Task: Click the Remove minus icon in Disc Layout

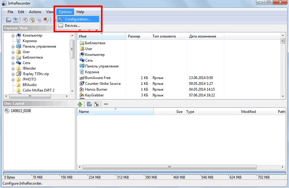Action: pyautogui.click(x=106, y=104)
